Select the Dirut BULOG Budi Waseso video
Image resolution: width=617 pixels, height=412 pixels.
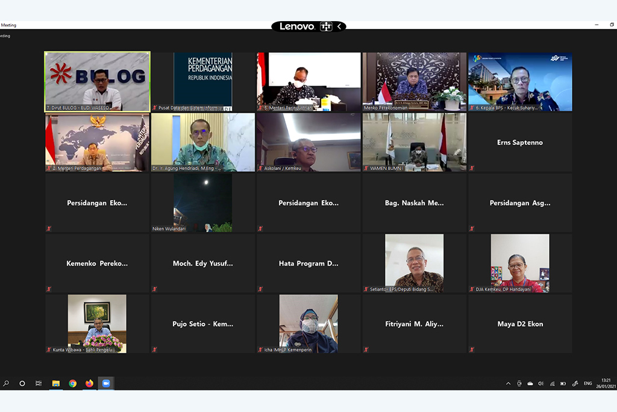pos(97,81)
